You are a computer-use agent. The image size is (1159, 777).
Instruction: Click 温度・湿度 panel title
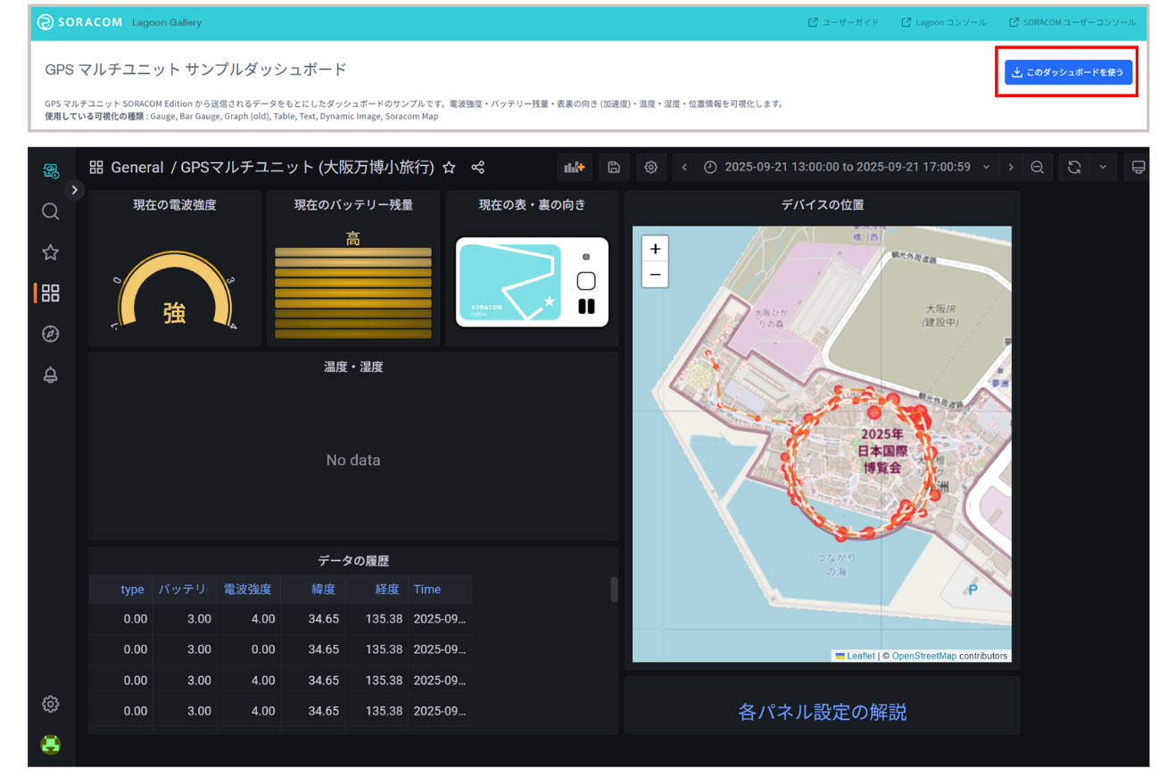tap(353, 367)
